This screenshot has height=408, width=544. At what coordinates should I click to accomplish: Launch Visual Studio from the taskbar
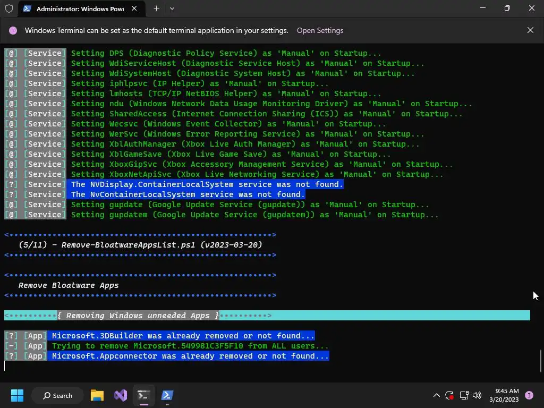(121, 395)
